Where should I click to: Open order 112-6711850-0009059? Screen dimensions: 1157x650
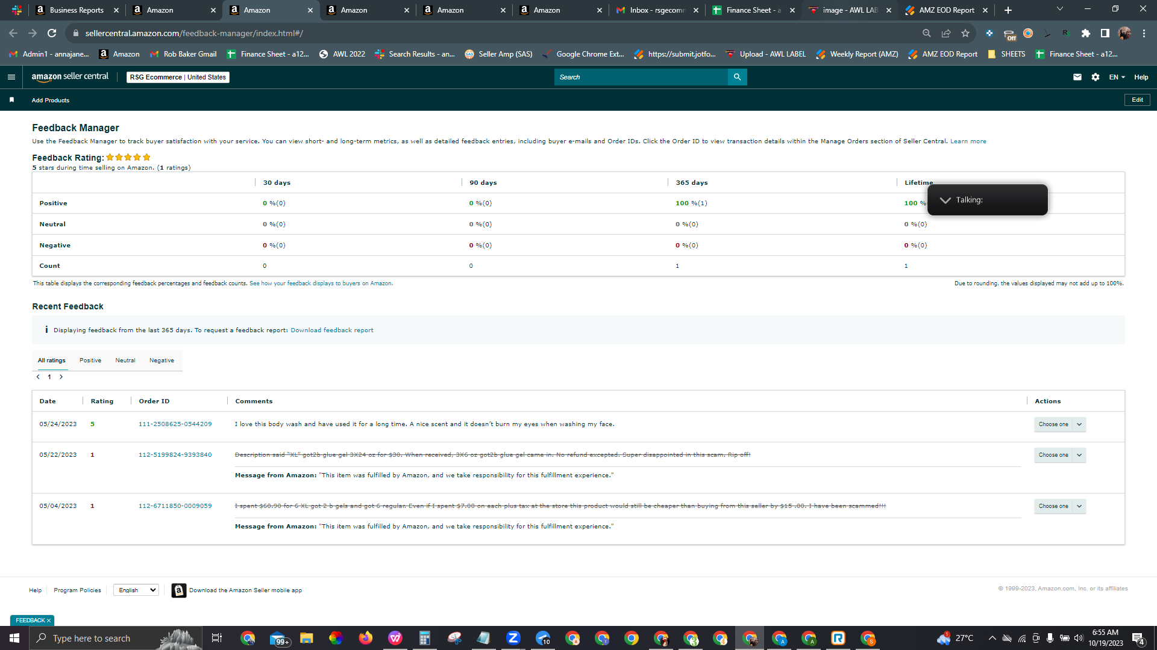(175, 506)
